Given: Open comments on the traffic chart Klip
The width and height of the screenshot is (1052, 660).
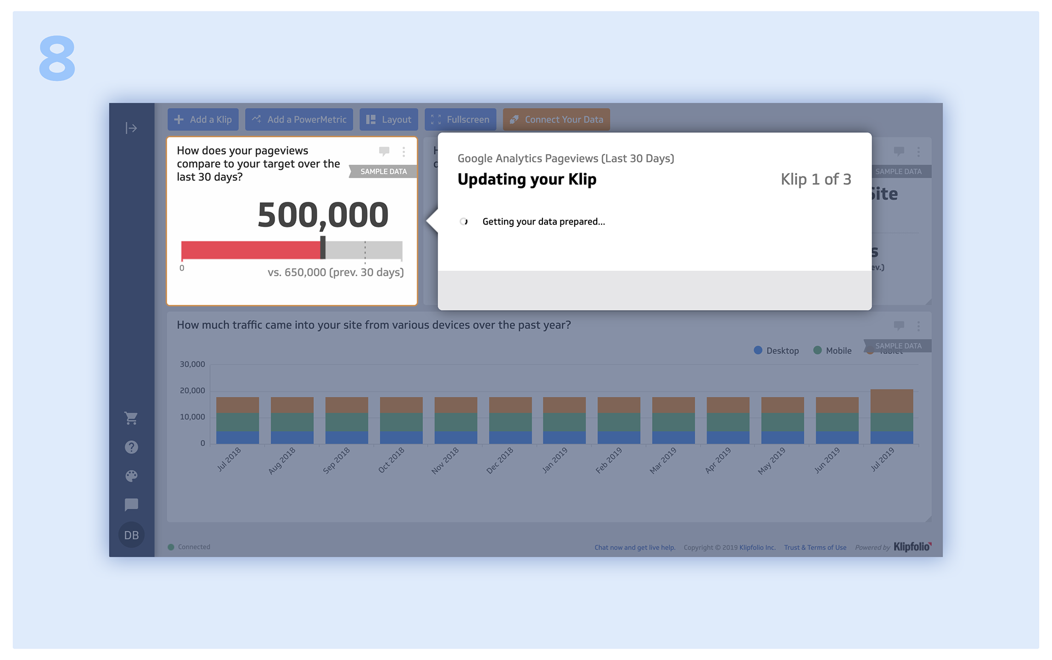Looking at the screenshot, I should tap(899, 326).
